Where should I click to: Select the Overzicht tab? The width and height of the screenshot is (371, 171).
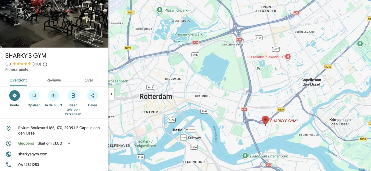point(18,80)
